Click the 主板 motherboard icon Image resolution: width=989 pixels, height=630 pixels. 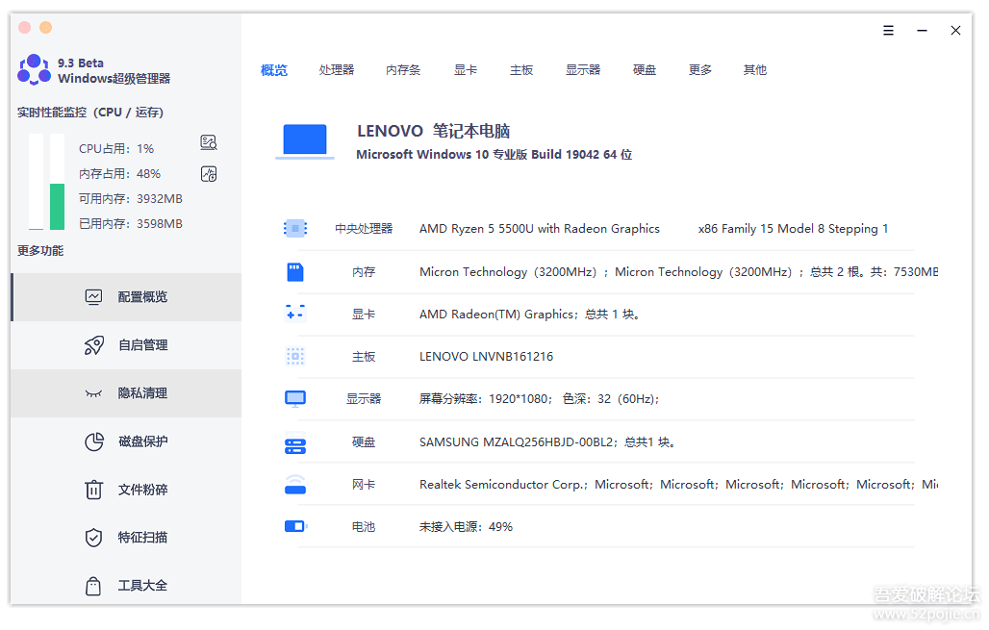tap(295, 356)
